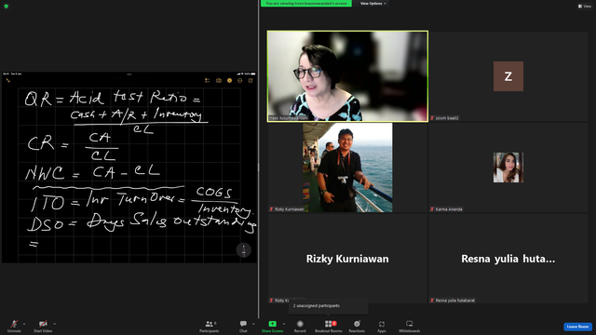Expand share options arrow beside Share Screen
The image size is (596, 335).
[284, 324]
